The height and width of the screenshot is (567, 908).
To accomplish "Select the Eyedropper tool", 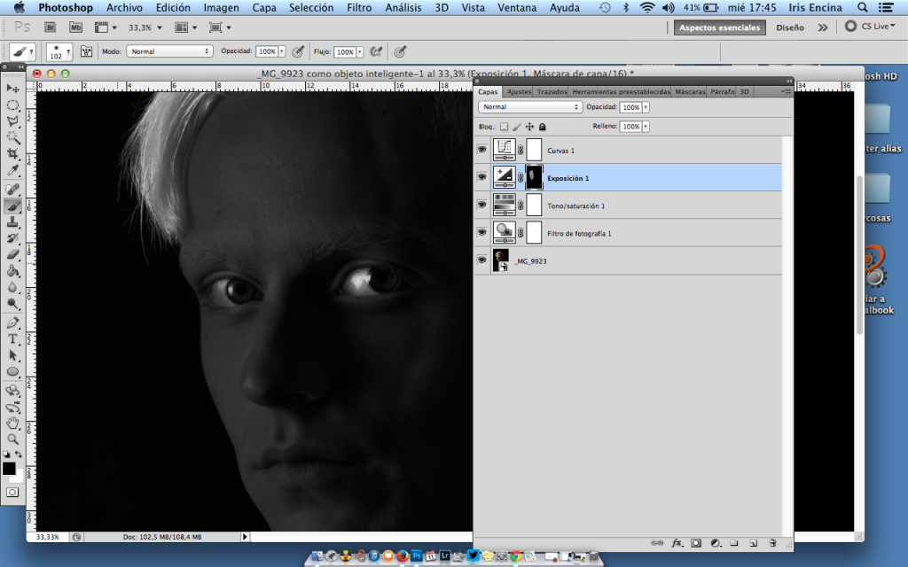I will pyautogui.click(x=13, y=170).
